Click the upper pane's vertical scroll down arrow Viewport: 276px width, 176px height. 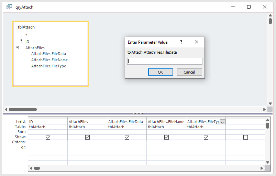click(270, 104)
